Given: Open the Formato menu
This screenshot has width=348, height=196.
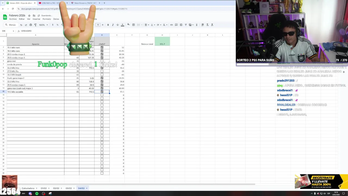Looking at the screenshot, I should (x=47, y=19).
